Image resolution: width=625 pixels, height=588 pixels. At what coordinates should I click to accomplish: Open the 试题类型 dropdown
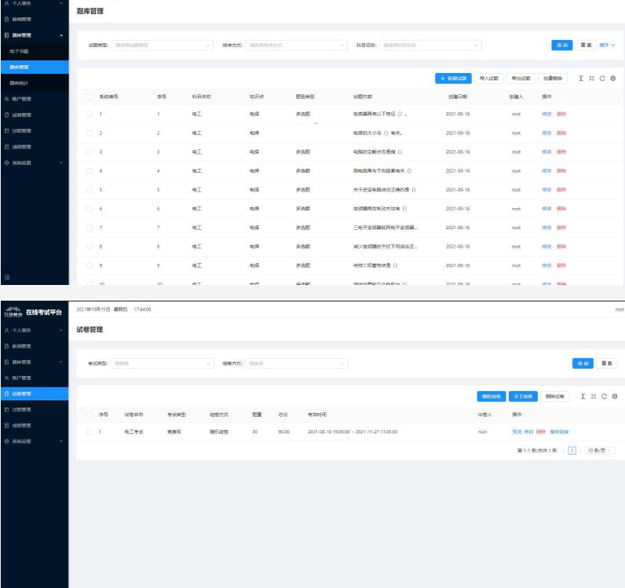pyautogui.click(x=162, y=46)
